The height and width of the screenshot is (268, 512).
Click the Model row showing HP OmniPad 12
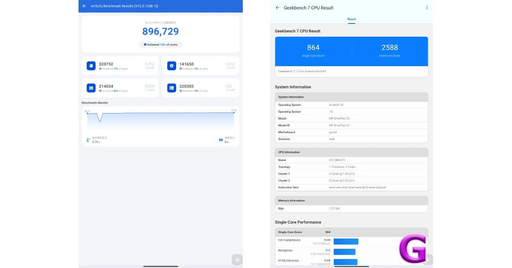point(352,119)
